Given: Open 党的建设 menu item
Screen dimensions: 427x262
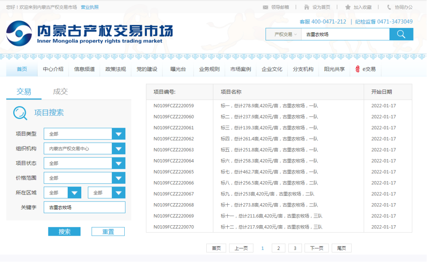Looking at the screenshot, I should tap(147, 69).
